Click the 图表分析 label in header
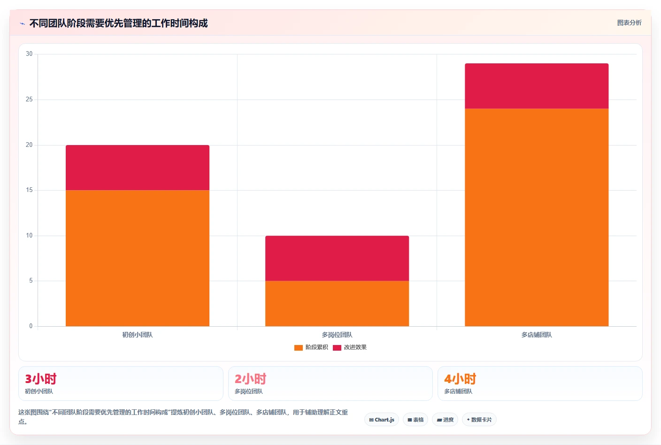The image size is (661, 445). (629, 23)
